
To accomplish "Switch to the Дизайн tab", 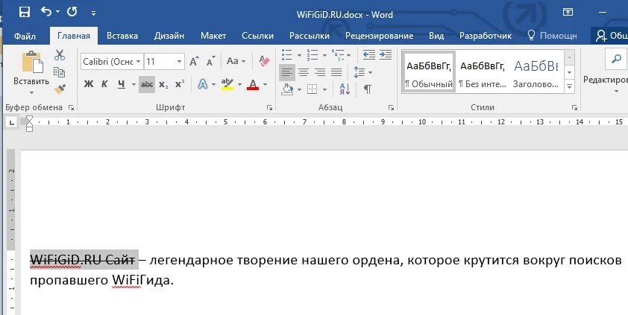I will pyautogui.click(x=169, y=36).
